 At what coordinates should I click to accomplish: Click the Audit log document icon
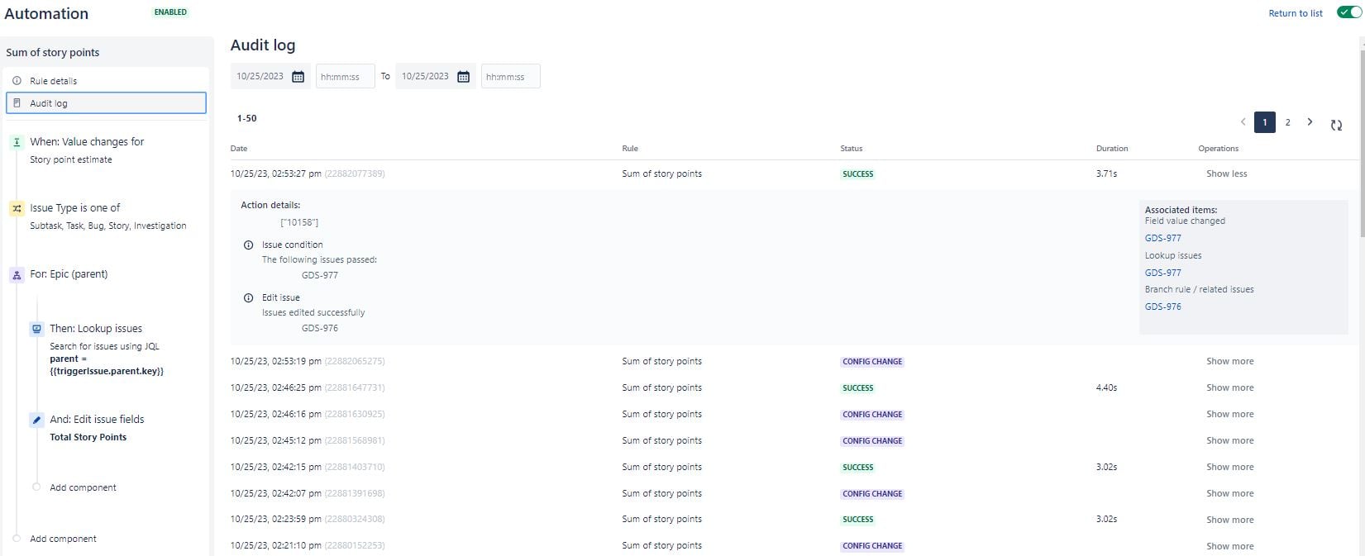(17, 103)
